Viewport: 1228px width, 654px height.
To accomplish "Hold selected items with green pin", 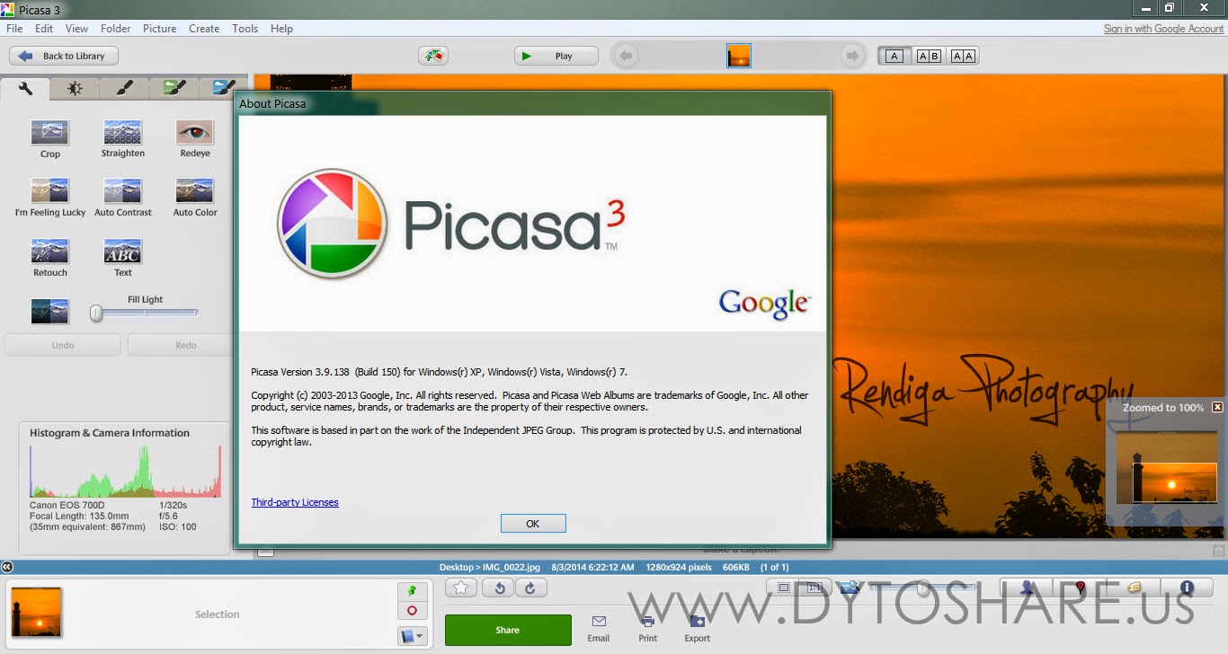I will click(412, 591).
